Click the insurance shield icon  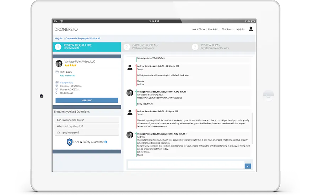click(56, 86)
